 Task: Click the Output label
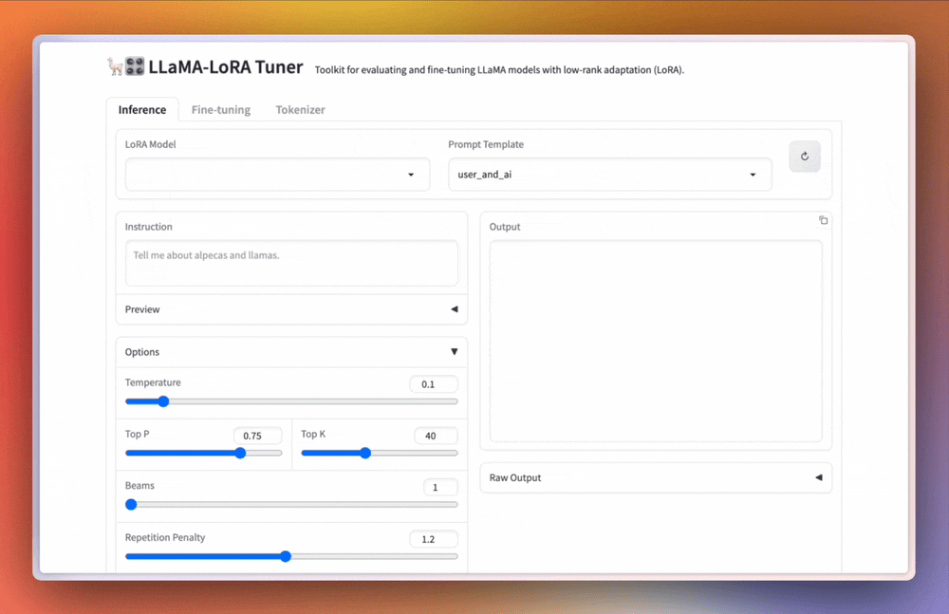point(505,227)
